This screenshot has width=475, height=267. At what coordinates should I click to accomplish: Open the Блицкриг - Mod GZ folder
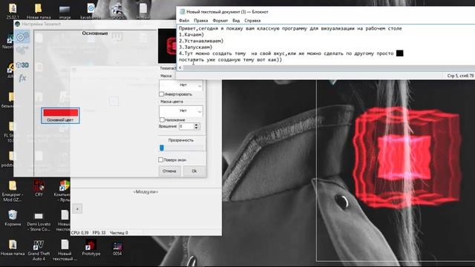pyautogui.click(x=13, y=191)
